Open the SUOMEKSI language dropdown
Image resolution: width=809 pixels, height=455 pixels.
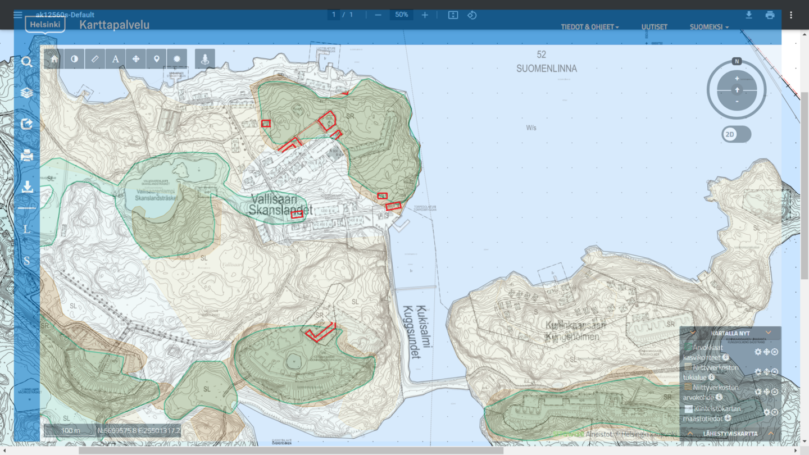[x=710, y=27]
